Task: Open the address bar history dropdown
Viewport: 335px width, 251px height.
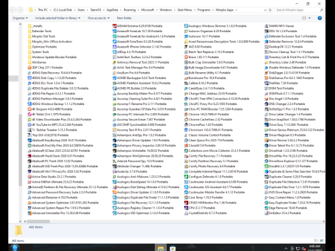Action: [265, 10]
